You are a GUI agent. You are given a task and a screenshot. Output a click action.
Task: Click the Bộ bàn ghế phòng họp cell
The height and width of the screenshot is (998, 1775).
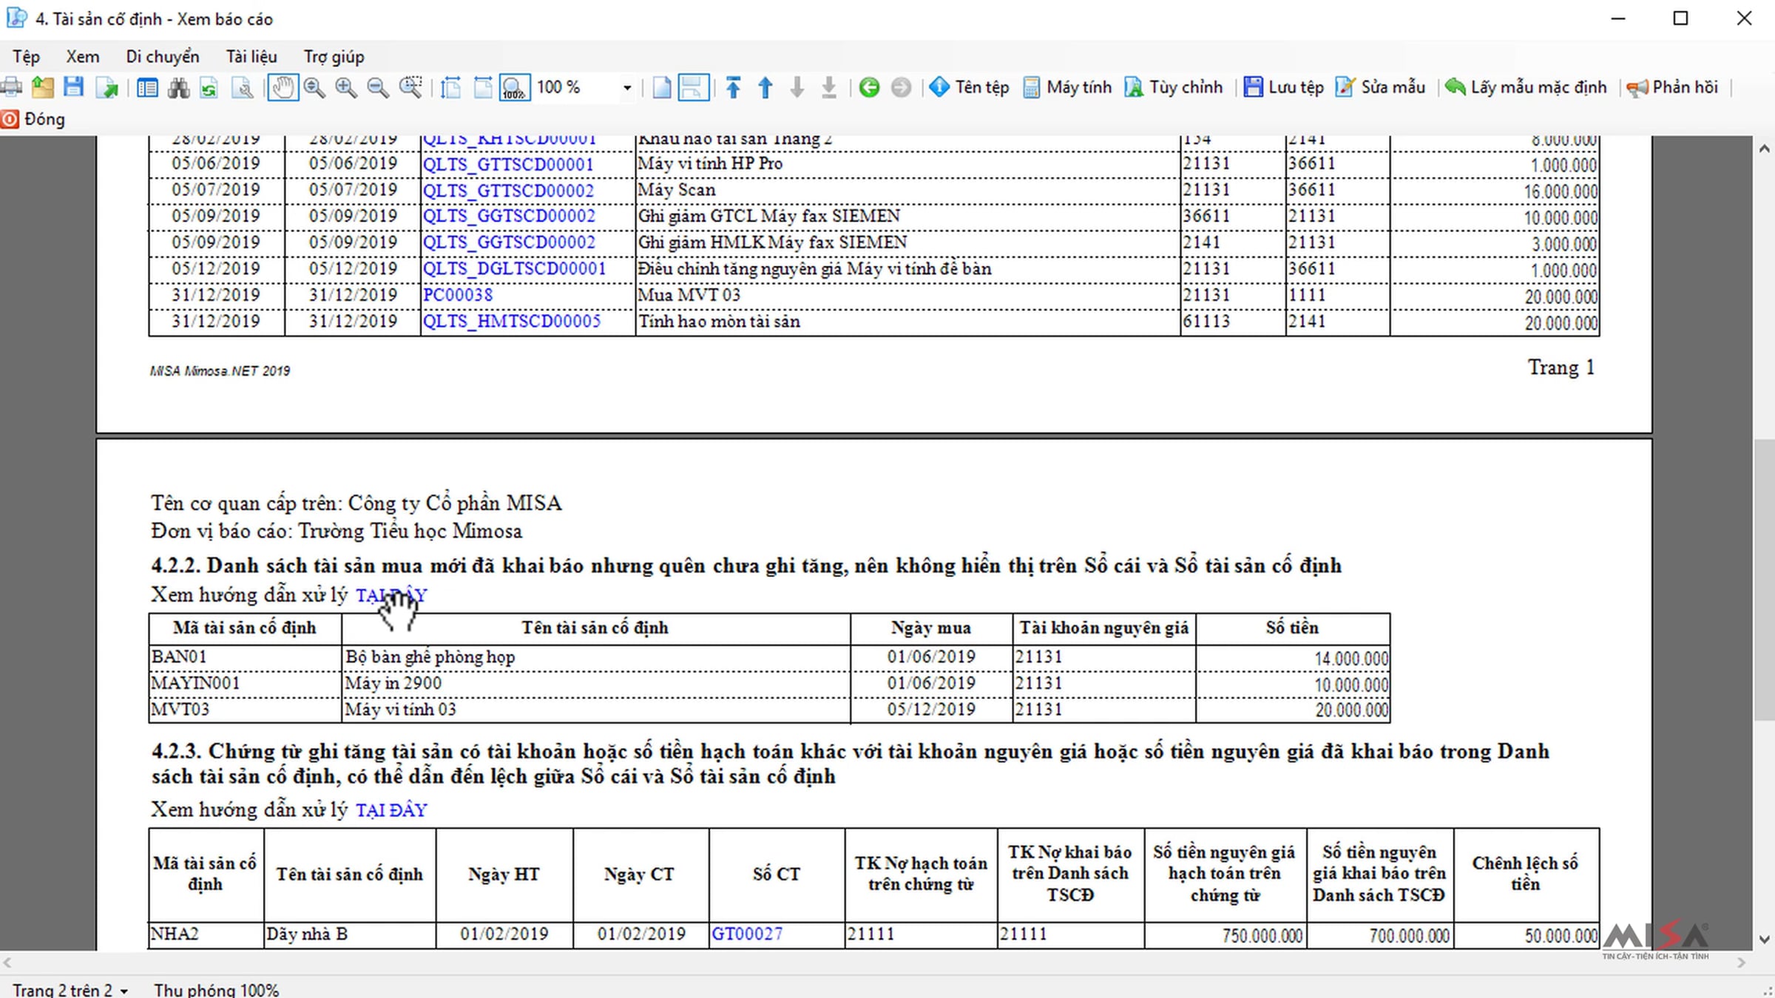pyautogui.click(x=596, y=657)
